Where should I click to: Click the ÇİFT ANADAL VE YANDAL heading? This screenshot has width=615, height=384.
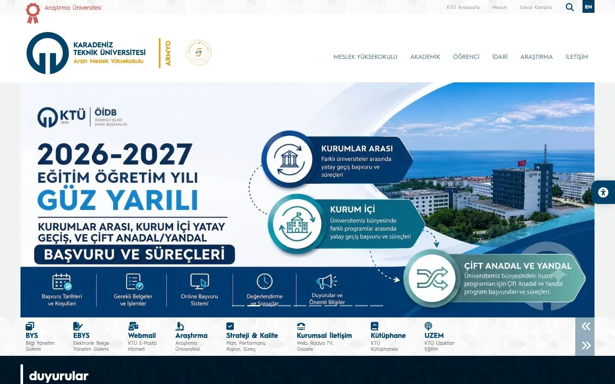pyautogui.click(x=518, y=266)
